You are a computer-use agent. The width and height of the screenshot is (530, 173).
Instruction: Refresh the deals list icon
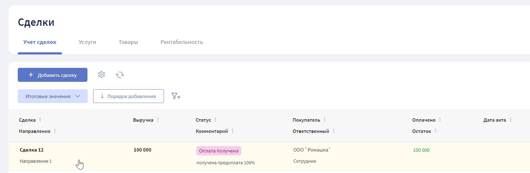120,75
